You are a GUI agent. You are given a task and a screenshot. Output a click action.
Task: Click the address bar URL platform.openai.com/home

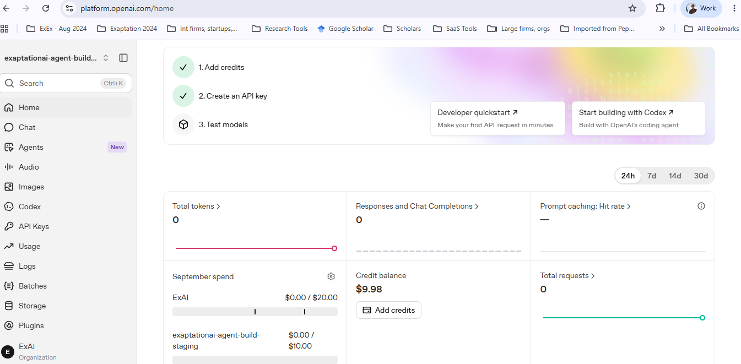click(x=127, y=8)
